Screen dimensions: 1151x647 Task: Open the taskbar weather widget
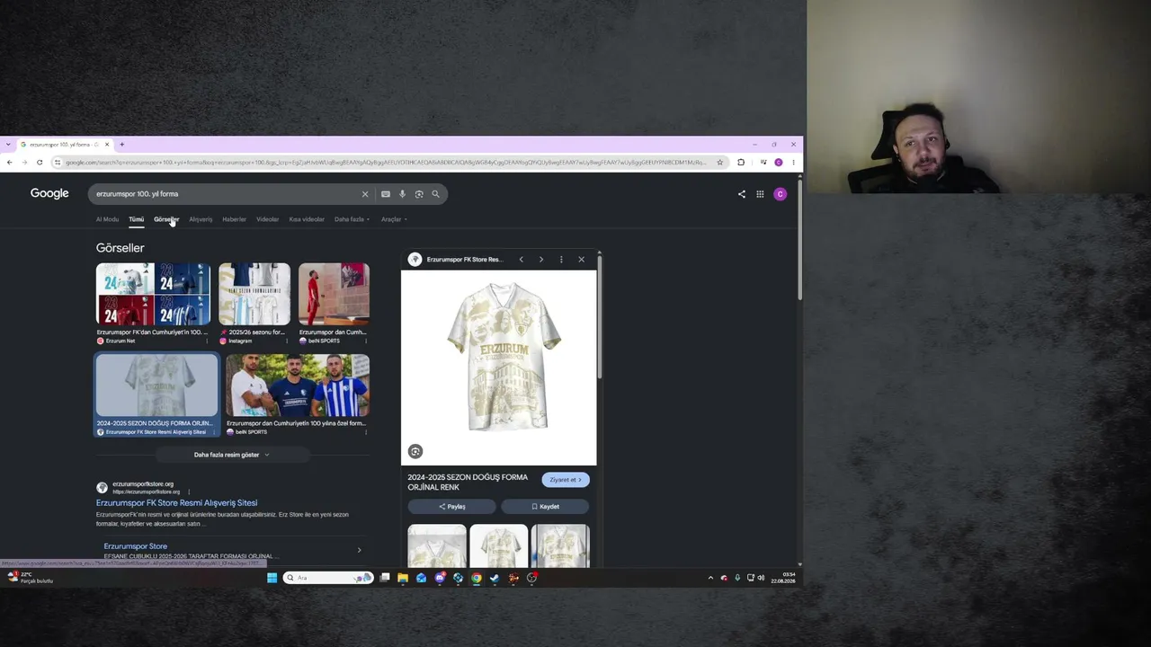[30, 578]
